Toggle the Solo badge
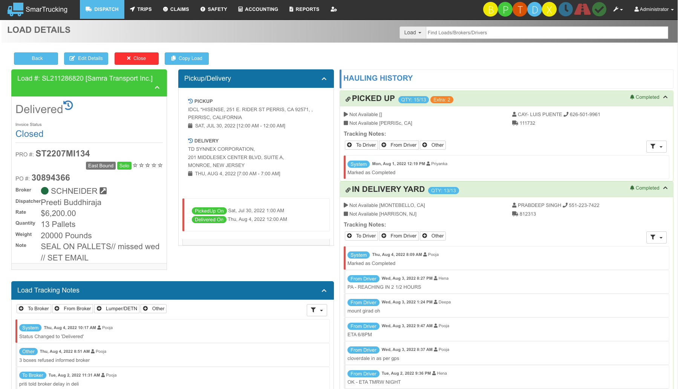The height and width of the screenshot is (389, 678). click(124, 166)
